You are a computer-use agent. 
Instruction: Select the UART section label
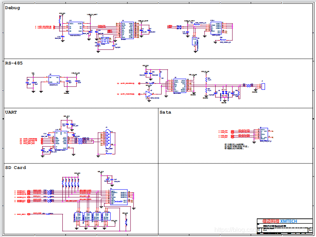click(11, 112)
